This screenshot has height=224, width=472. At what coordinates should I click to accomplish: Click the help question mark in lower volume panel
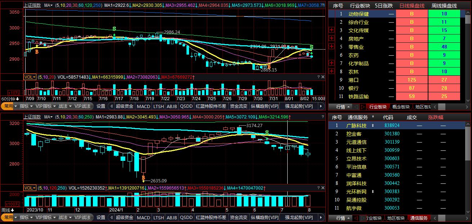point(318,188)
